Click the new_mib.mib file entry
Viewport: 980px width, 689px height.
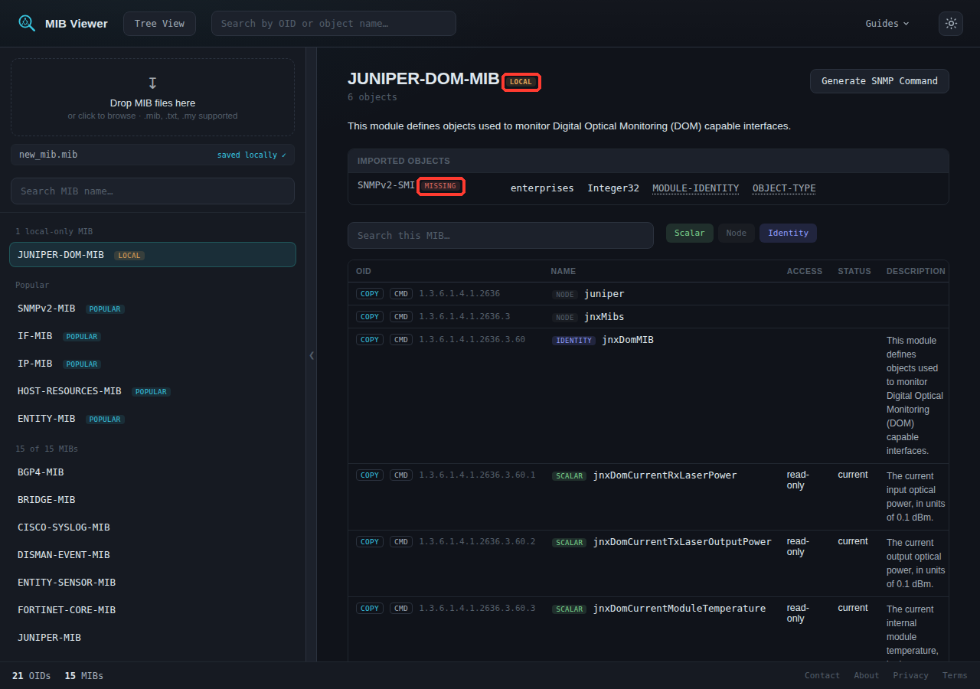(x=152, y=155)
